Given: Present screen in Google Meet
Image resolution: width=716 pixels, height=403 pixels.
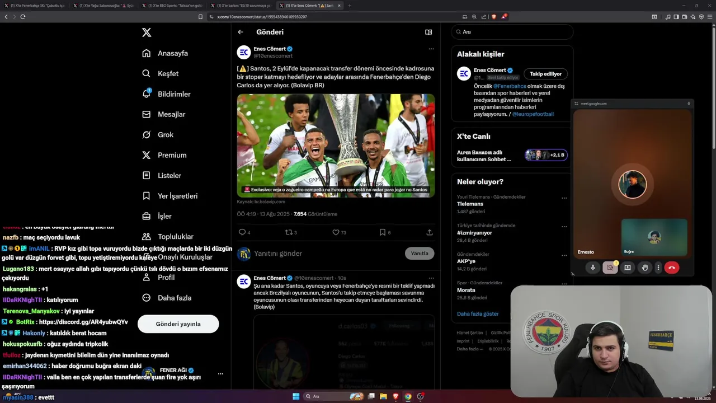Looking at the screenshot, I should [628, 268].
